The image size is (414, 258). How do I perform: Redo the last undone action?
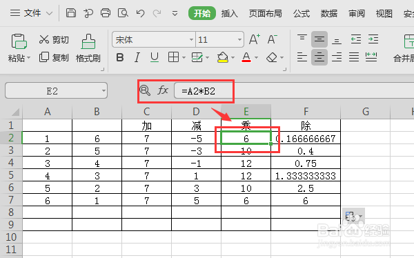point(157,13)
